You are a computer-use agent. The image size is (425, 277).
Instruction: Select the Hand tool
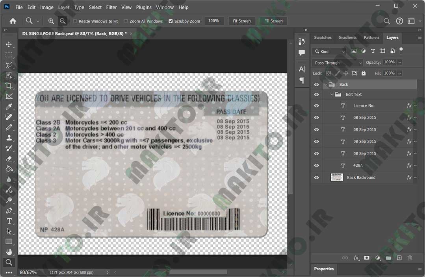[x=9, y=252]
